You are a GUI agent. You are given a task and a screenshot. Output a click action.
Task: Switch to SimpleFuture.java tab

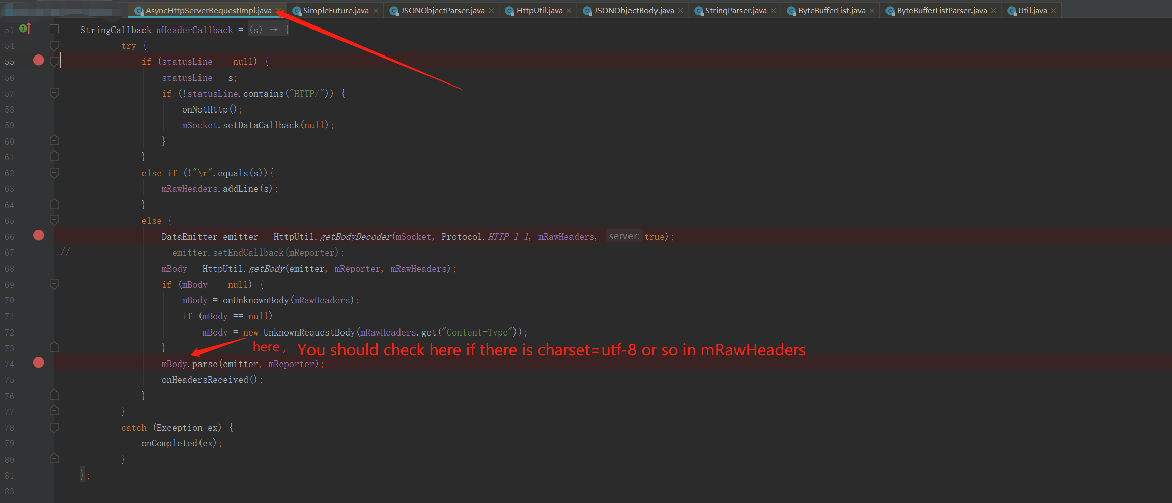pyautogui.click(x=336, y=10)
